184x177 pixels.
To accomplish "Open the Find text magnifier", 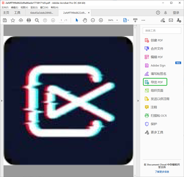I will 37,20.
